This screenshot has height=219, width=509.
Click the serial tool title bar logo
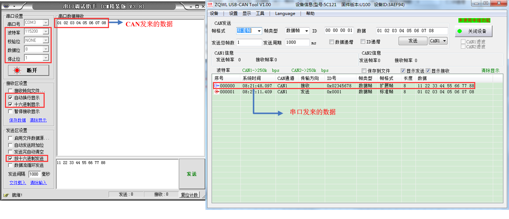[x=7, y=6]
